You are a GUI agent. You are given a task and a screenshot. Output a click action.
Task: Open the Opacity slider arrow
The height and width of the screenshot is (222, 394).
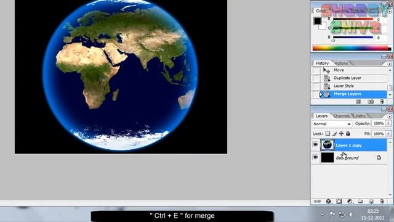pos(388,123)
